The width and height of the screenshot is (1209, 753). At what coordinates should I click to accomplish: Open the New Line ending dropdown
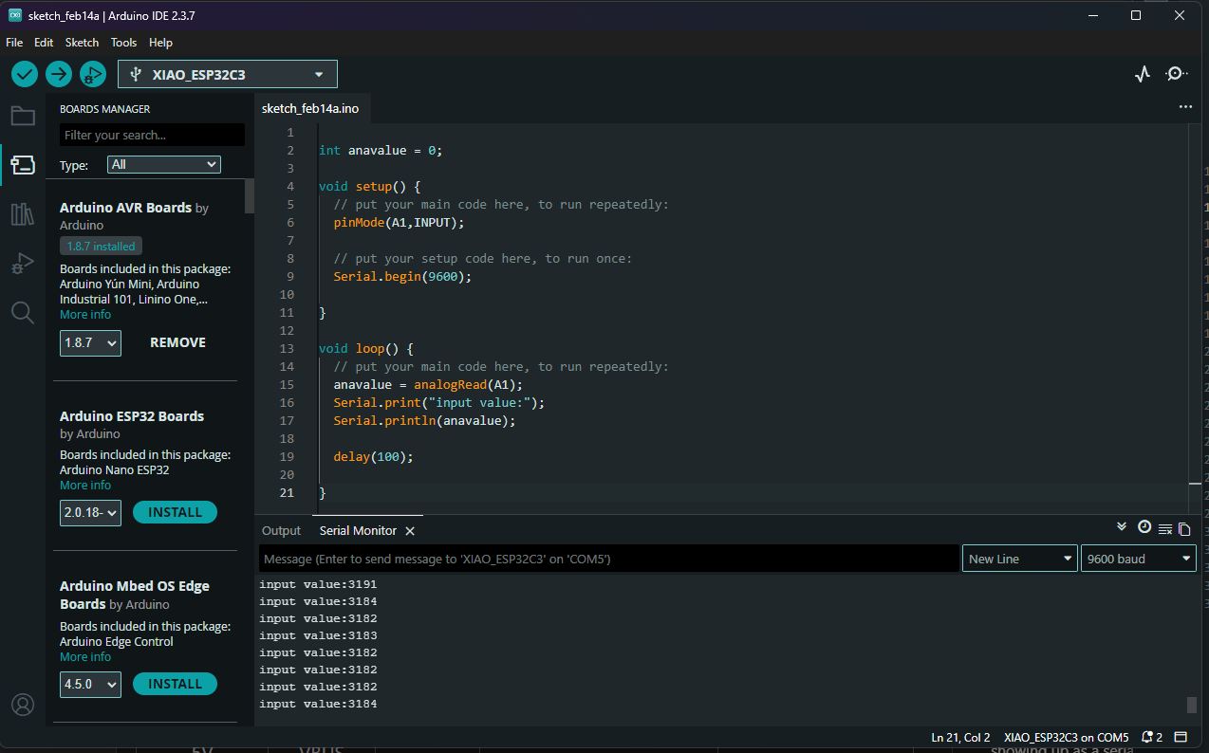pyautogui.click(x=1019, y=559)
